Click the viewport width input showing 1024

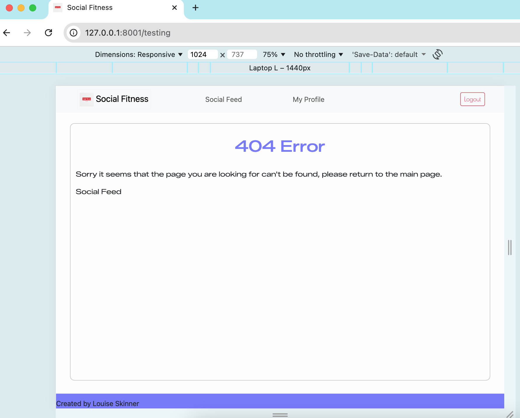(x=203, y=54)
